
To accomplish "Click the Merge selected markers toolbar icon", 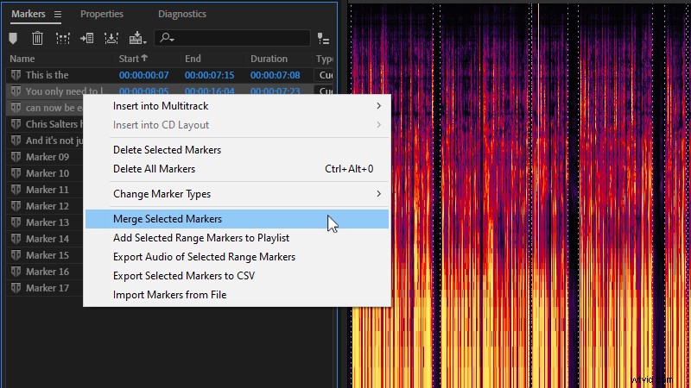I will coord(62,38).
